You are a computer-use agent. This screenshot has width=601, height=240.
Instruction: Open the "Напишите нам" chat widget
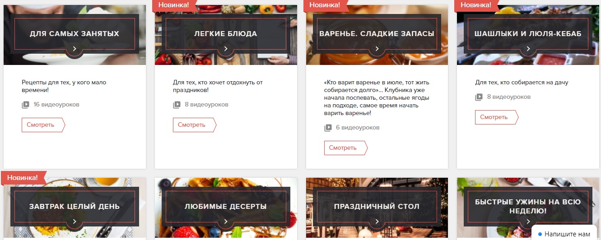click(564, 234)
